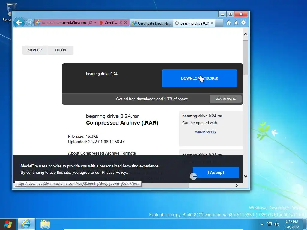Accept cookies with I Accept
This screenshot has width=307, height=230.
coord(216,172)
